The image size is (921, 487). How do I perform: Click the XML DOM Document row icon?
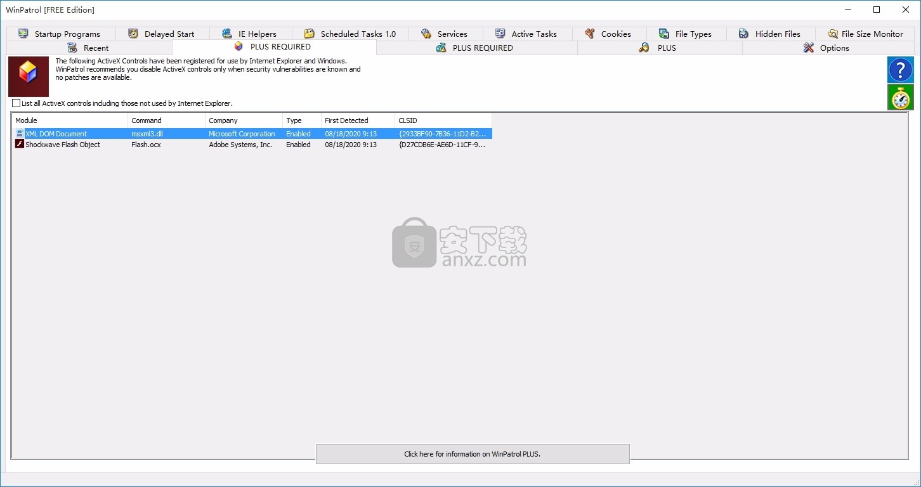[x=20, y=134]
